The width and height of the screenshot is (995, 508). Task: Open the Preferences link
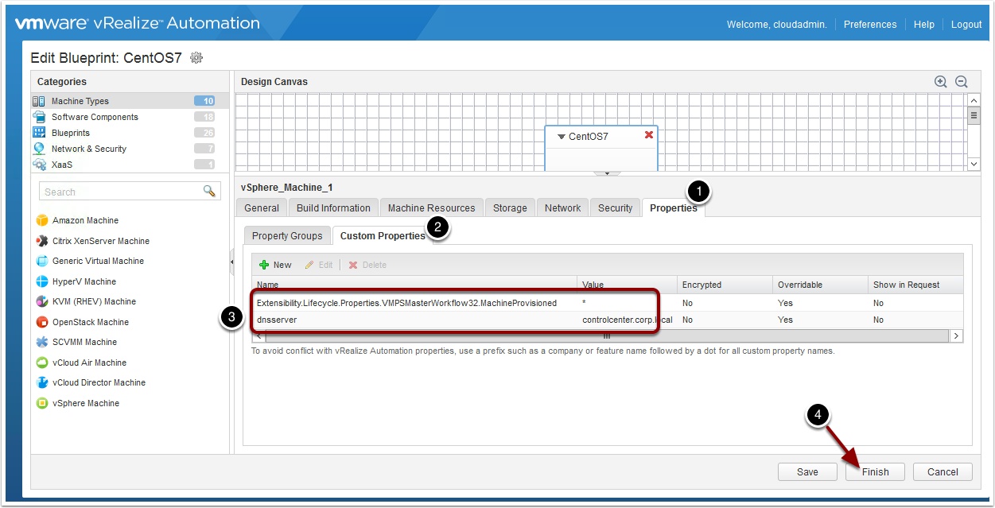point(869,25)
